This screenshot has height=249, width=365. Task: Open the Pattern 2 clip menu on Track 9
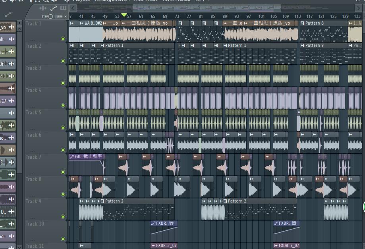coord(102,201)
